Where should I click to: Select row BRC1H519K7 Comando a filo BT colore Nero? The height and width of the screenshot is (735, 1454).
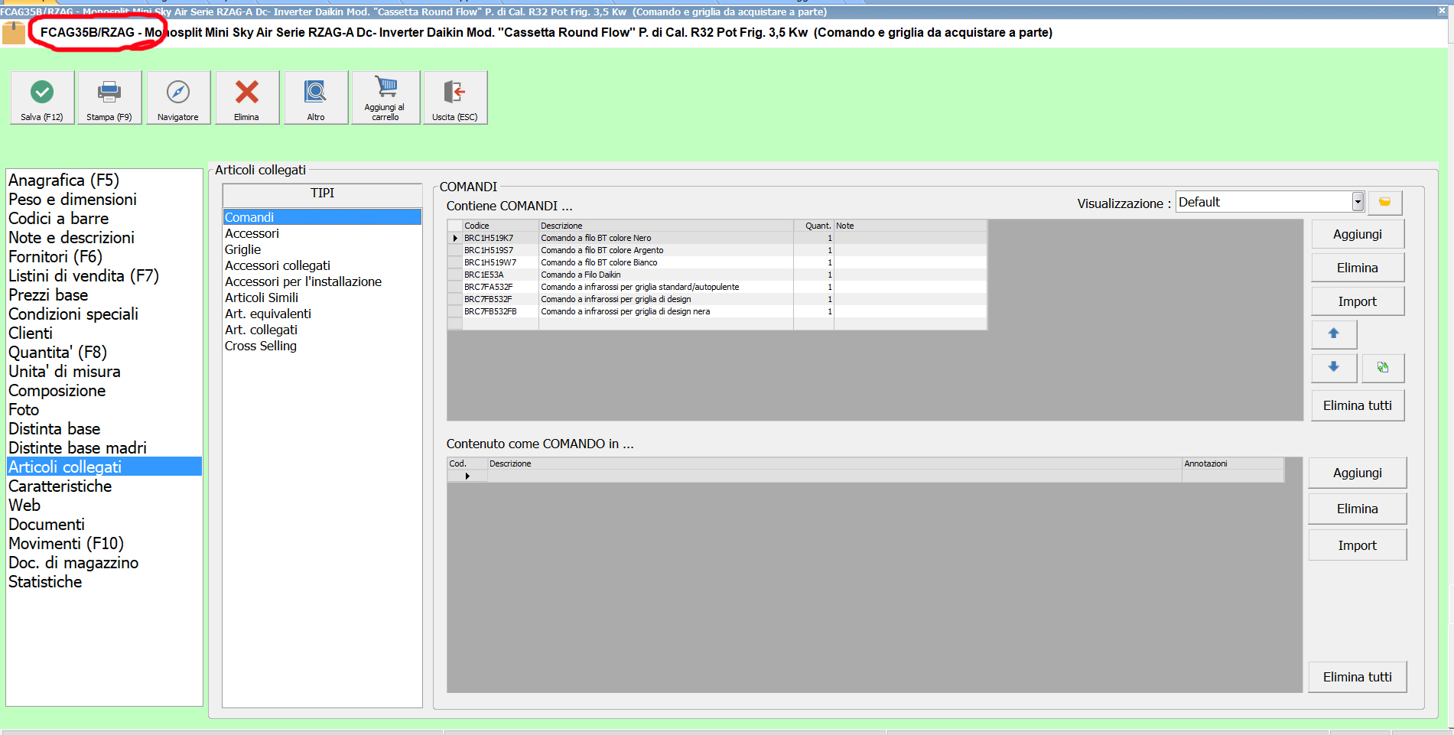tap(717, 238)
